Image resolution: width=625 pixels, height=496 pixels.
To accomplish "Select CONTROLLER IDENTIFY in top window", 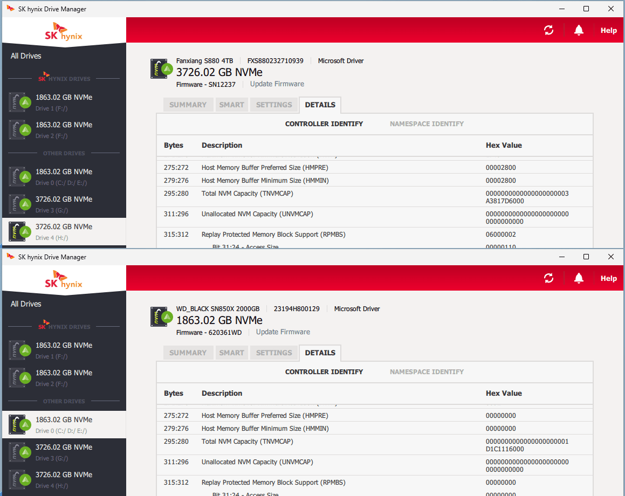I will pos(324,124).
